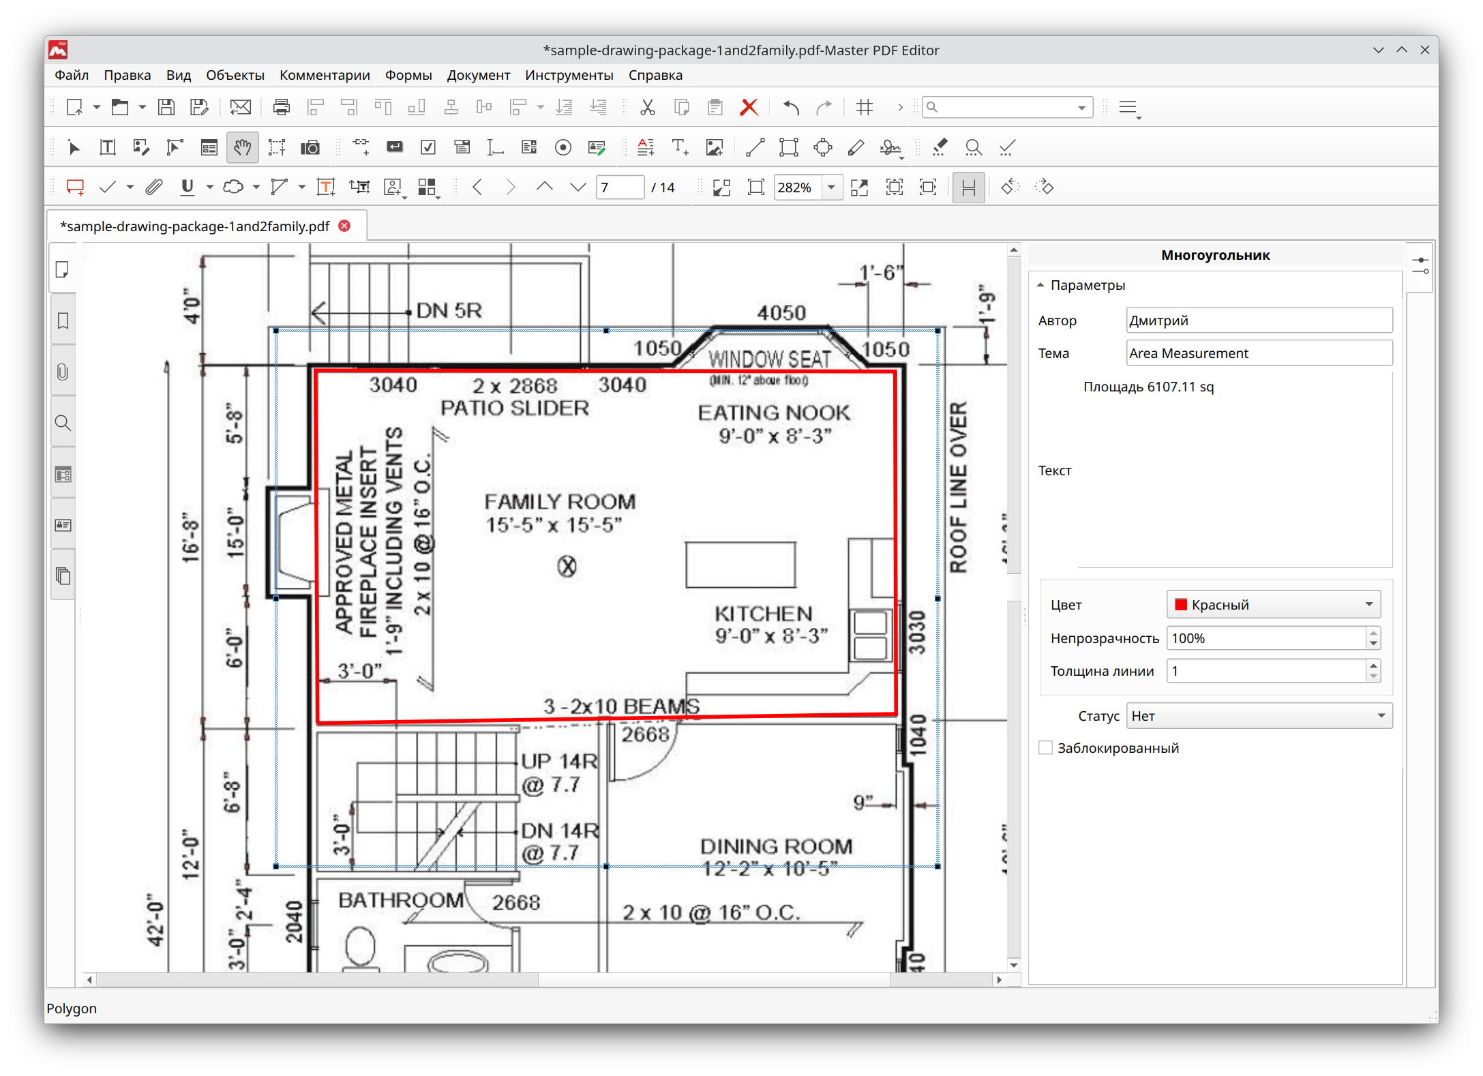
Task: Select the Rectangle drawing tool
Action: pos(789,148)
